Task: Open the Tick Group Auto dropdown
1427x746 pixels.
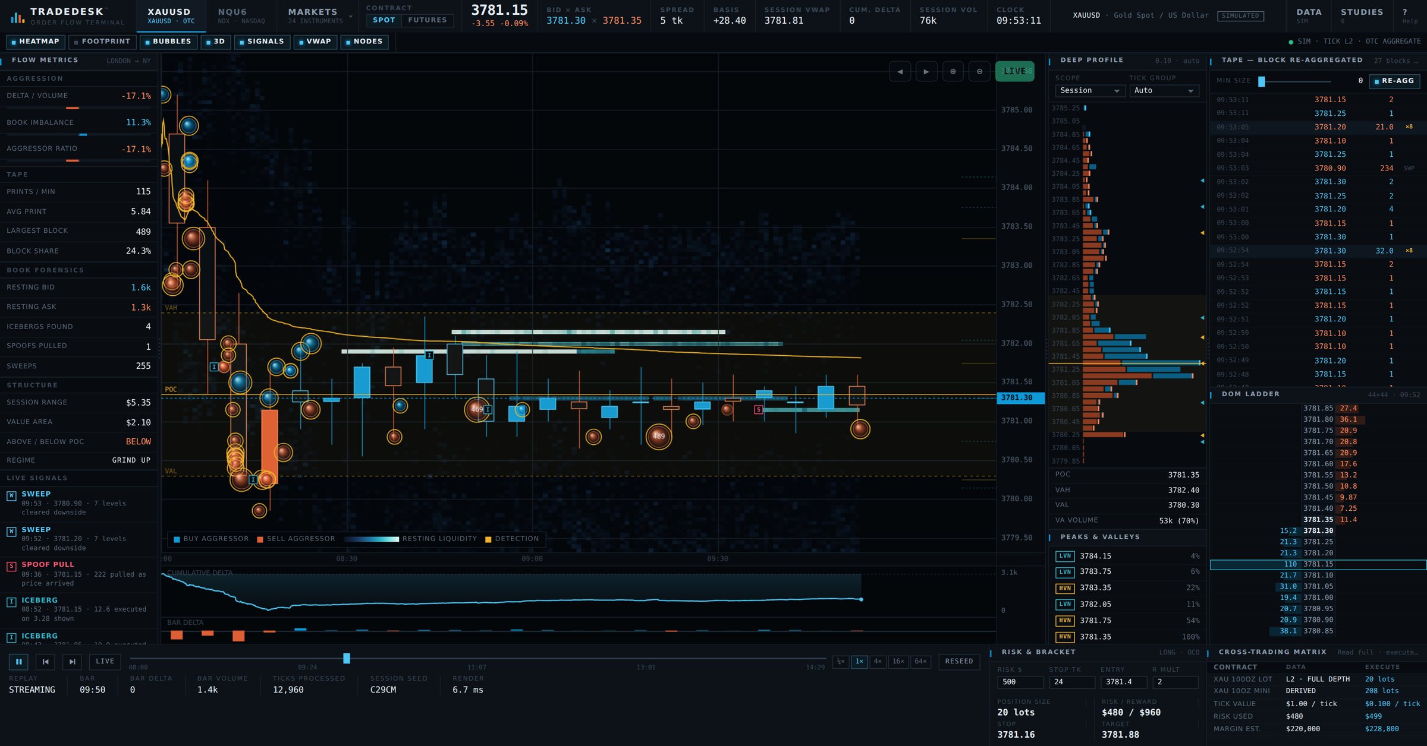Action: 1164,90
